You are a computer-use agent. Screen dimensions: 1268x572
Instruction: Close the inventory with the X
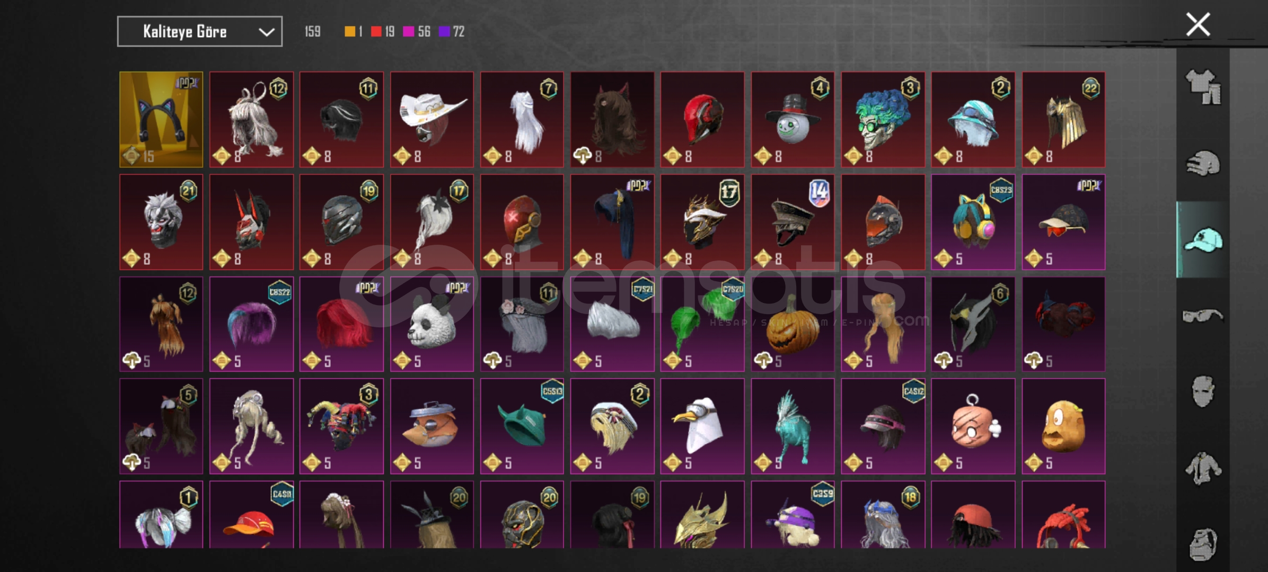pyautogui.click(x=1198, y=24)
